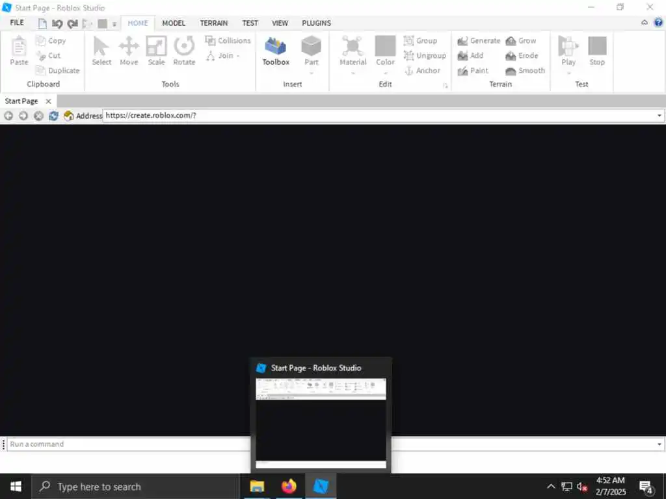Open the FILE menu

coord(17,23)
